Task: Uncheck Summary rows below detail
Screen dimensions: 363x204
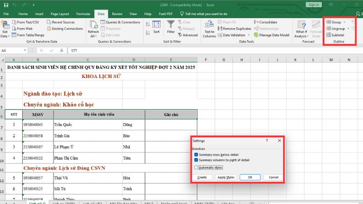Action: (196, 155)
